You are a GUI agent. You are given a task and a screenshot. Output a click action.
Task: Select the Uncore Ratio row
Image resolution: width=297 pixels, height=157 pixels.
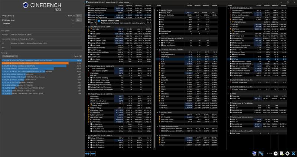pos(119,61)
